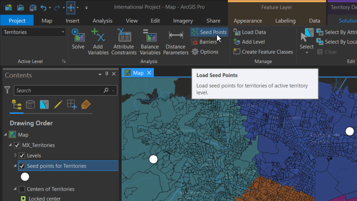Screen dimensions: 357x201
Task: Uncheck the MX_Territories layer
Action: (x=17, y=145)
